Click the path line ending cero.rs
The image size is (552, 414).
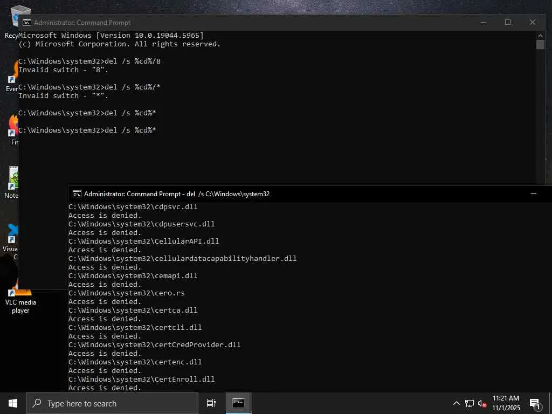[126, 293]
